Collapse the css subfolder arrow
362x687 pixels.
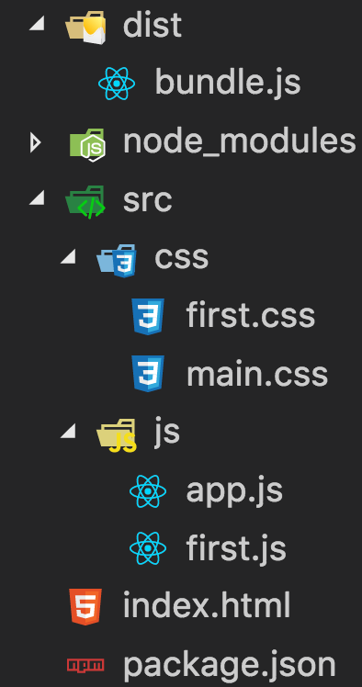click(x=68, y=257)
